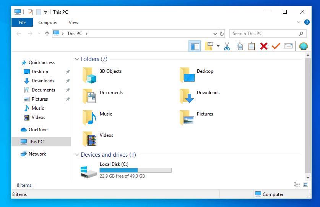Click the Copy icon in toolbar
Screen dimensions: 320x207
click(x=239, y=47)
